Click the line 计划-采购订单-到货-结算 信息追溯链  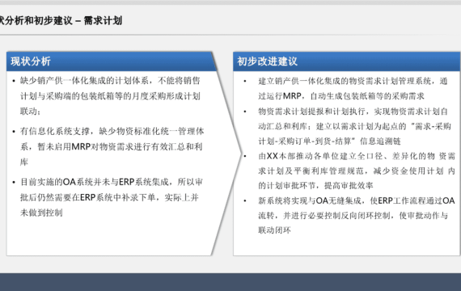[x=329, y=141]
